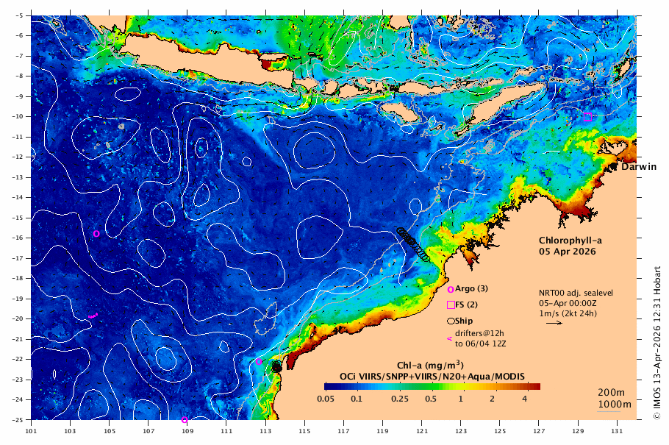
Task: Click the 101 longitude axis label
Action: (x=31, y=431)
